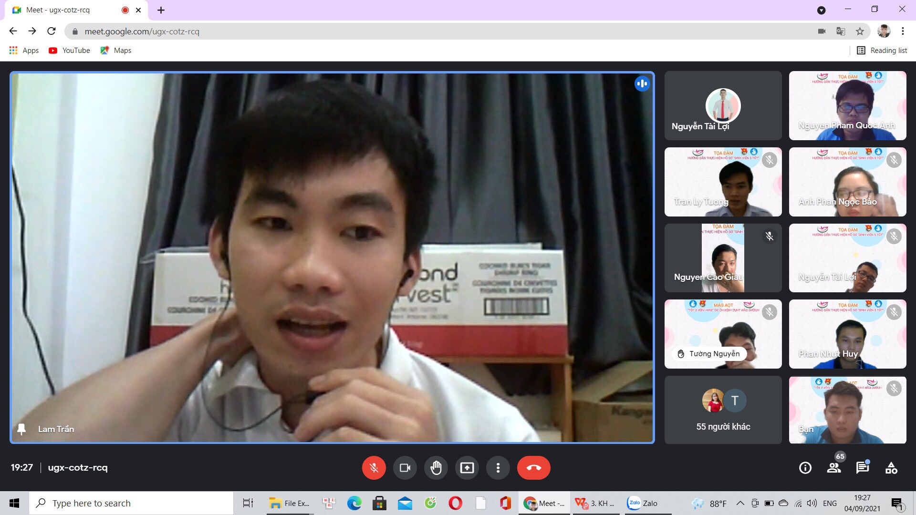Show the participants people panel
Image resolution: width=916 pixels, height=515 pixels.
(x=834, y=468)
